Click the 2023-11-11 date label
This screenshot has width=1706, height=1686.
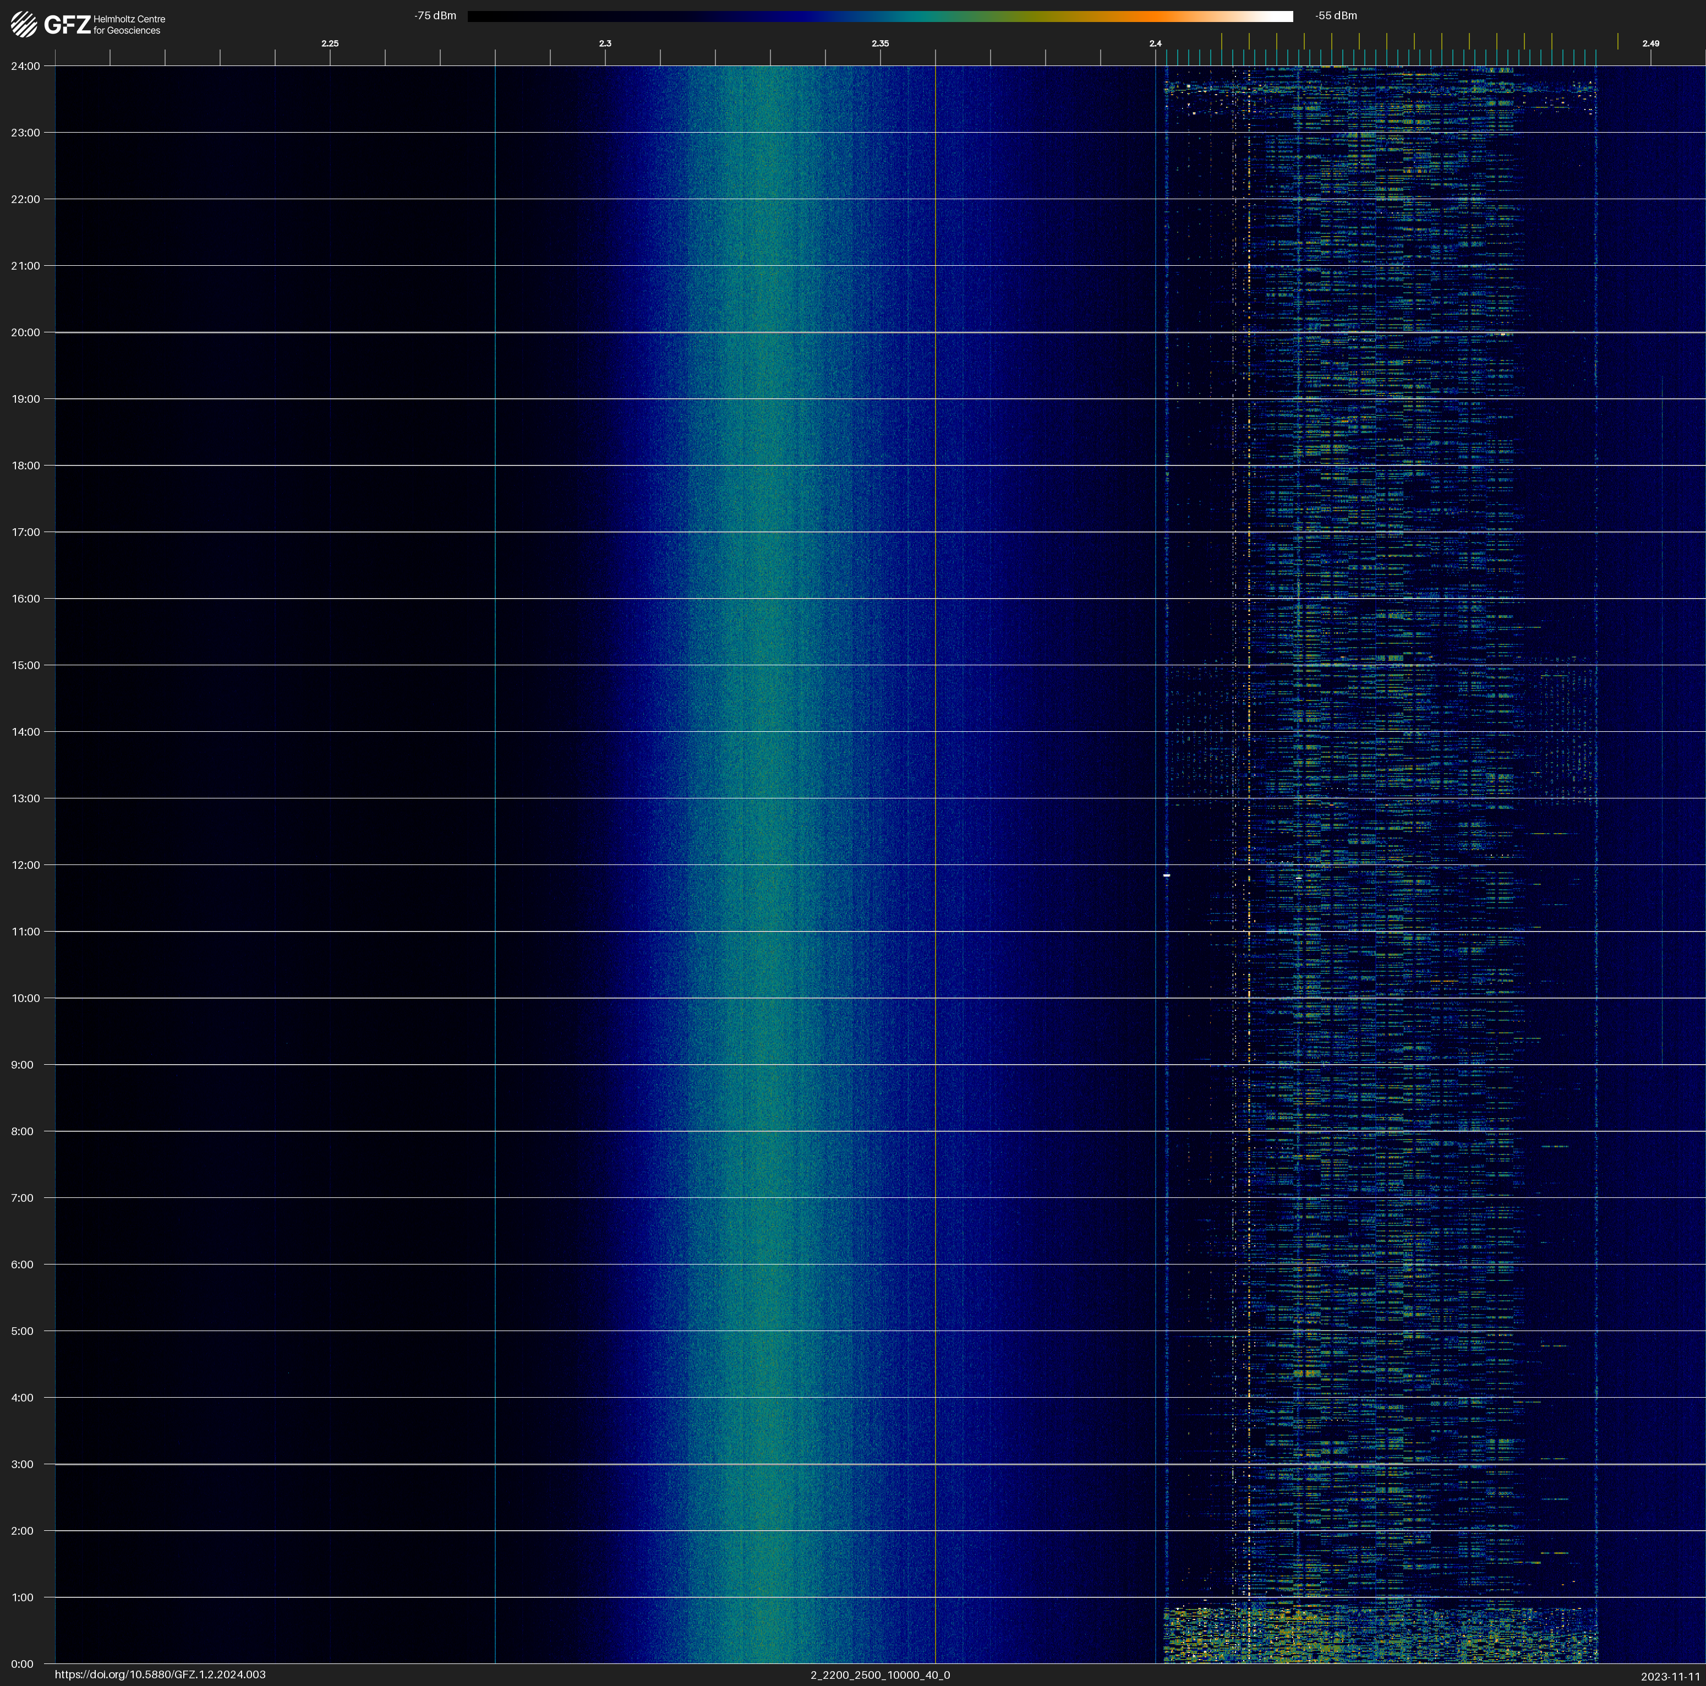click(1670, 1676)
